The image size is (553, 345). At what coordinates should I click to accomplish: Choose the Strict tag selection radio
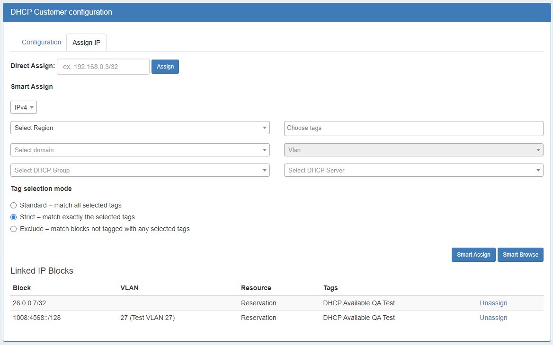pos(14,217)
